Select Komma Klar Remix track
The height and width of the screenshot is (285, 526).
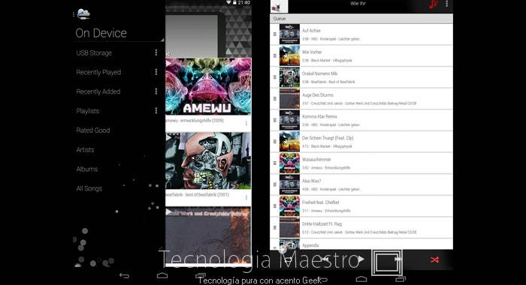361,120
